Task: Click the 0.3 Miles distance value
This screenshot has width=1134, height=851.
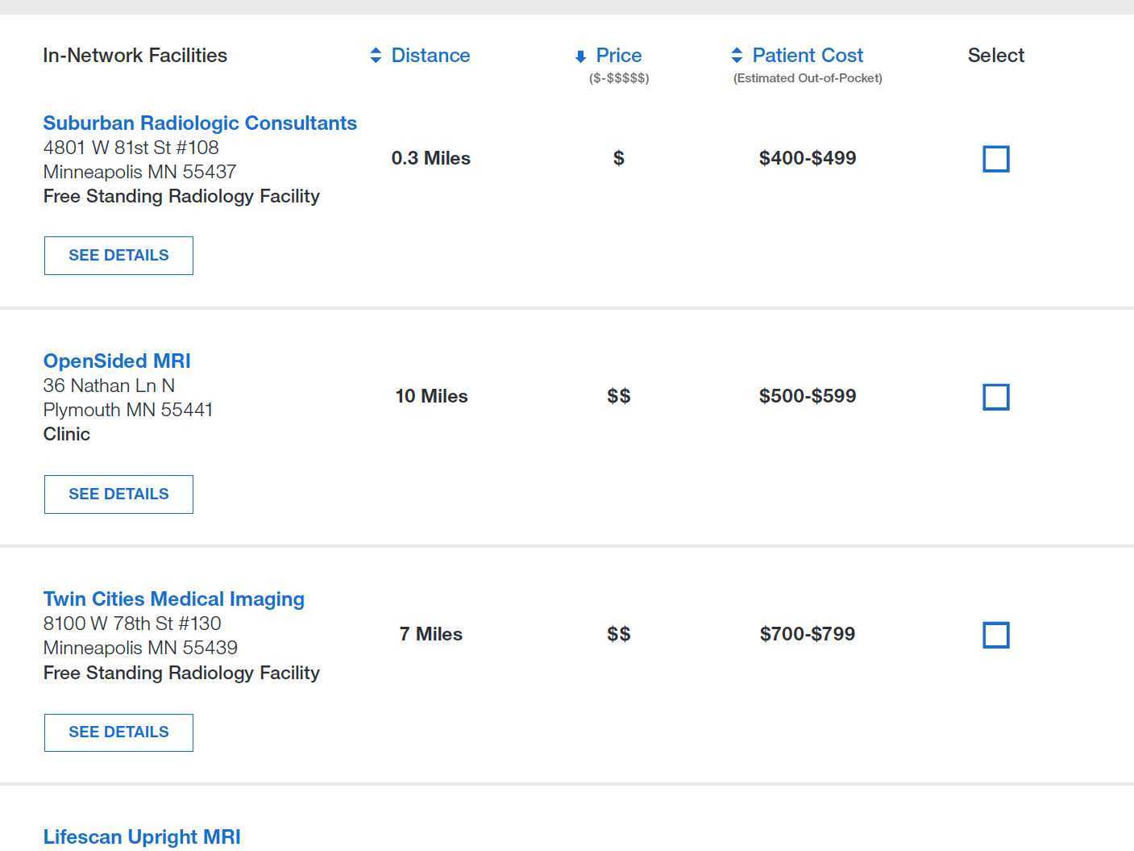Action: (431, 158)
